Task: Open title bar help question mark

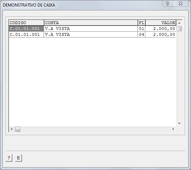Action: point(168,3)
